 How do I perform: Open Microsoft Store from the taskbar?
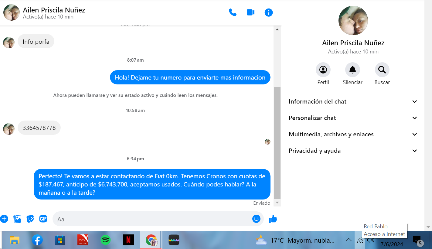60,240
